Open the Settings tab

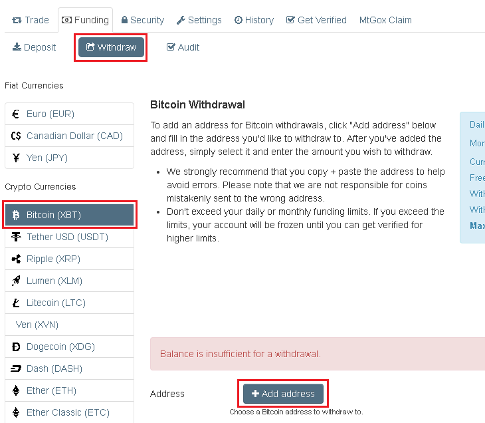199,20
